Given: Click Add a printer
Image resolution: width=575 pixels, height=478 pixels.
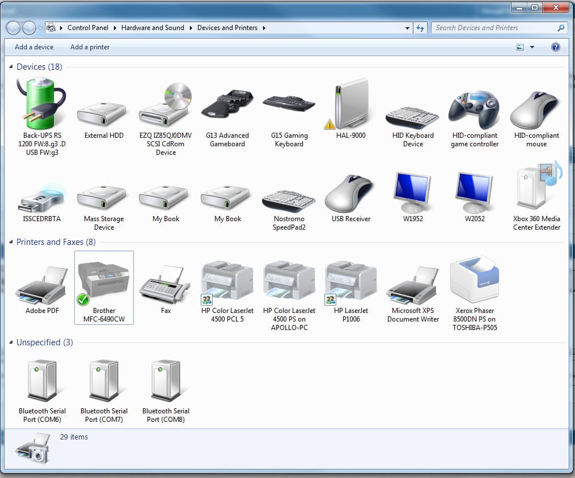Looking at the screenshot, I should click(90, 47).
